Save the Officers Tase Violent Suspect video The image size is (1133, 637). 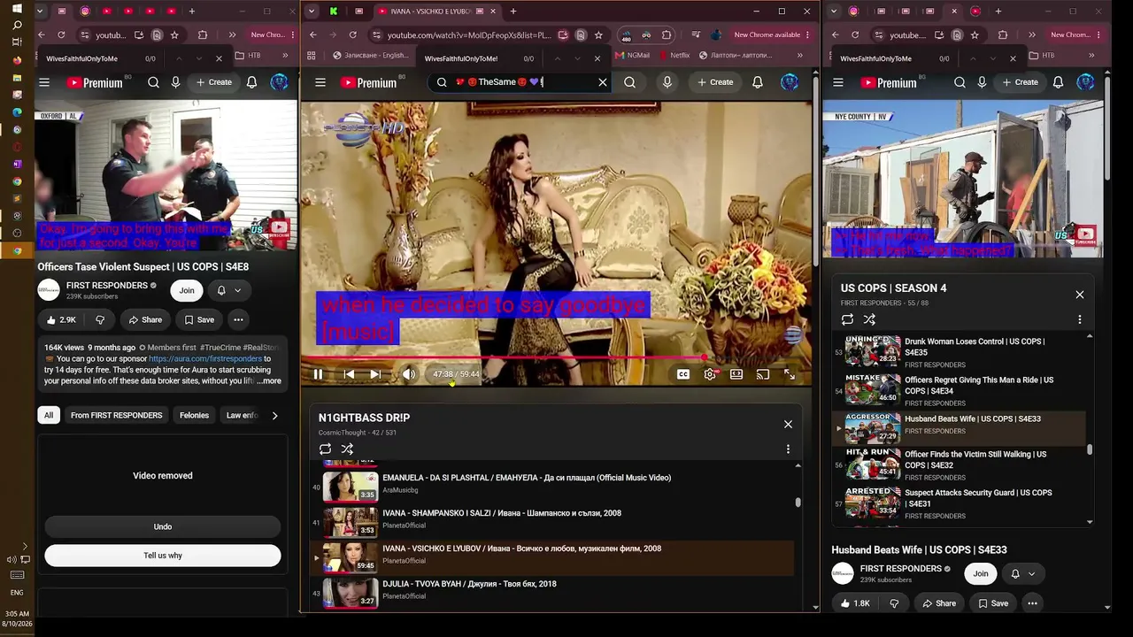[x=198, y=319]
